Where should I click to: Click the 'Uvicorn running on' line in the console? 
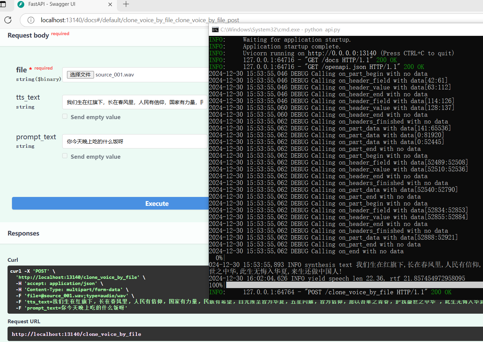coord(332,53)
